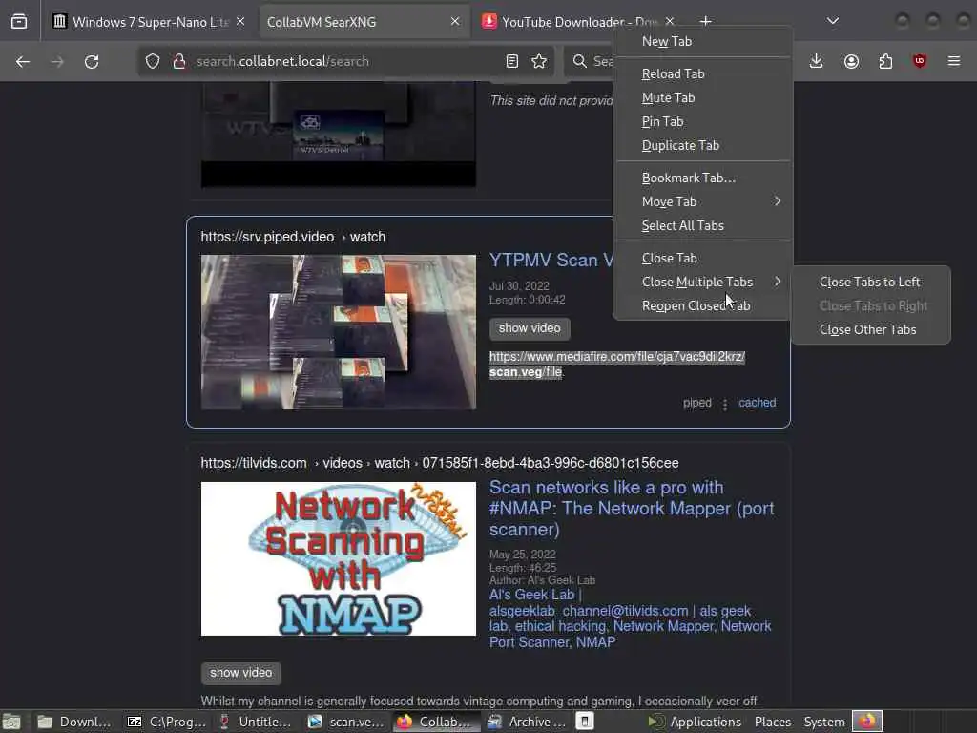Switch to Downloads folder in taskbar
This screenshot has height=733, width=977.
tap(74, 722)
